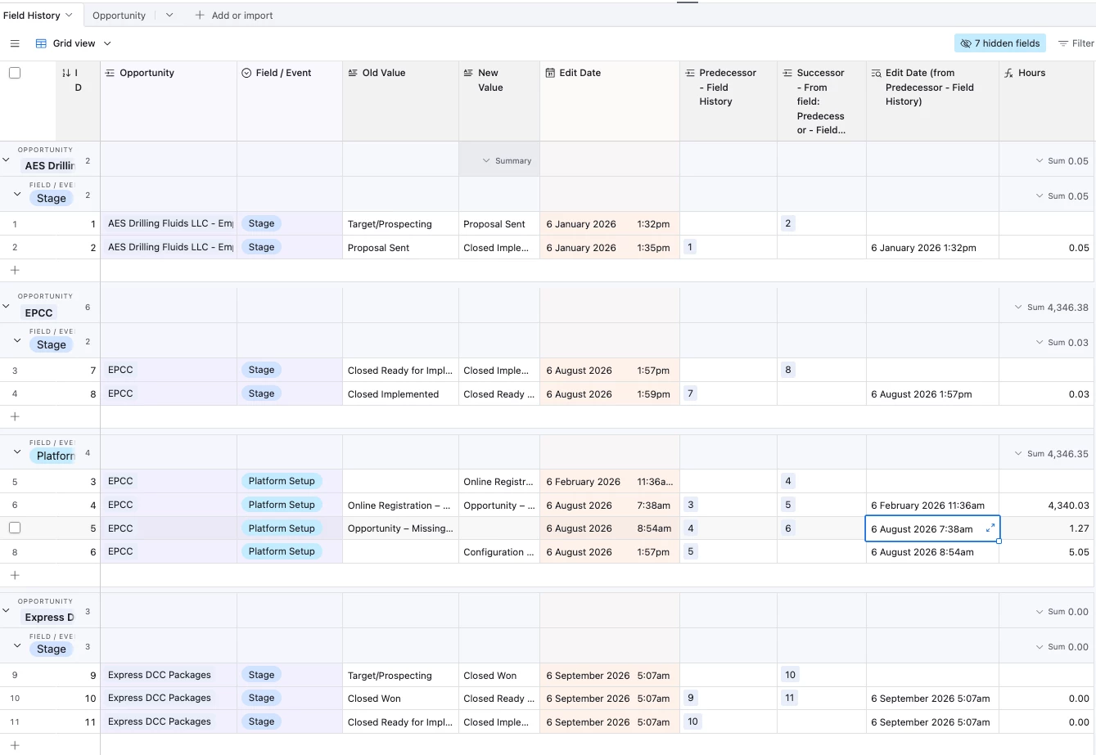1096x755 pixels.
Task: Click the Opportunity column header
Action: pos(169,101)
